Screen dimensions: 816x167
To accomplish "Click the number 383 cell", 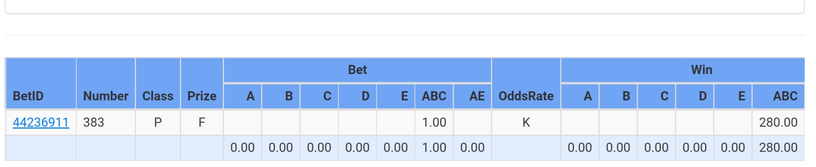I will 94,122.
